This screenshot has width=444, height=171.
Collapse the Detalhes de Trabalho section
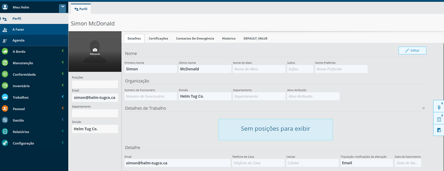click(424, 108)
